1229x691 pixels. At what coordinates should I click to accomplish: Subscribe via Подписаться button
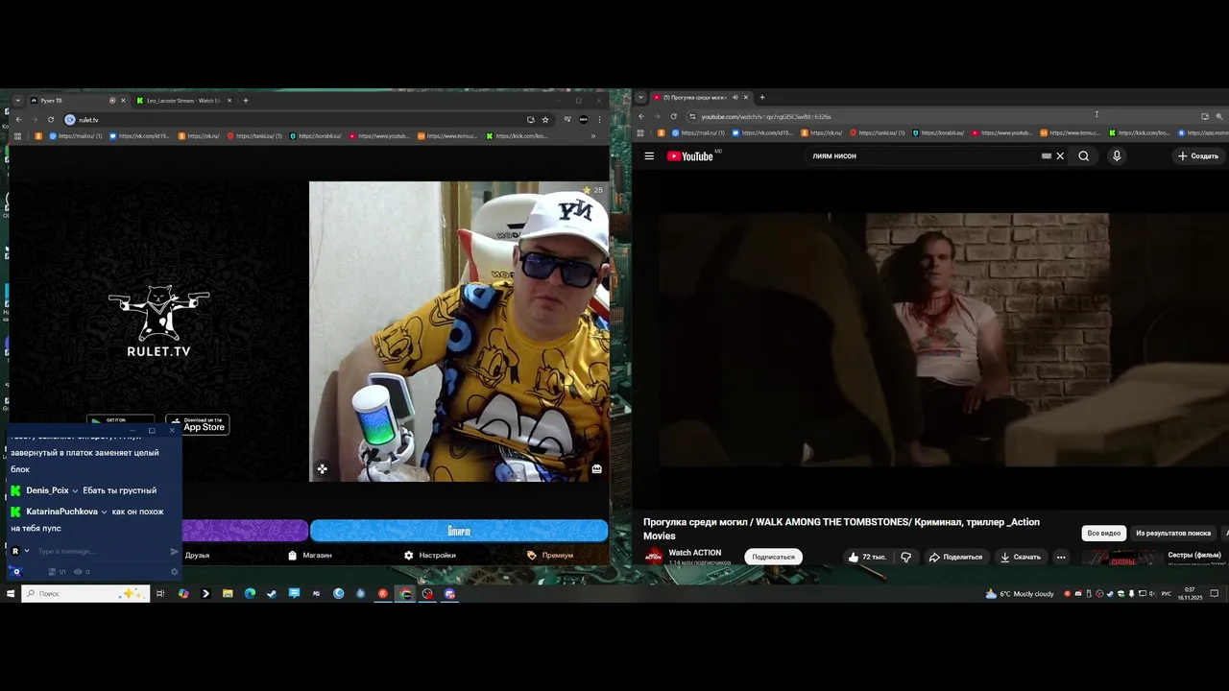(x=773, y=557)
